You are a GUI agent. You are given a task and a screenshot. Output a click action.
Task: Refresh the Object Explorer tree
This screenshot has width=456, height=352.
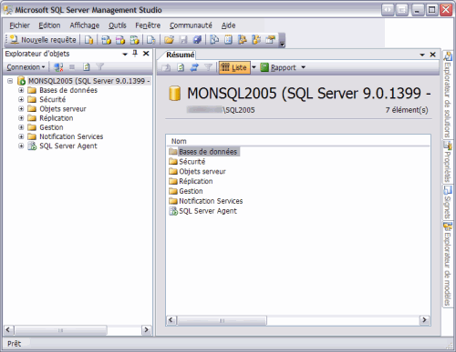tap(87, 67)
